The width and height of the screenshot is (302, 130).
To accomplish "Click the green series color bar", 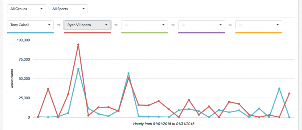I will pos(144,32).
